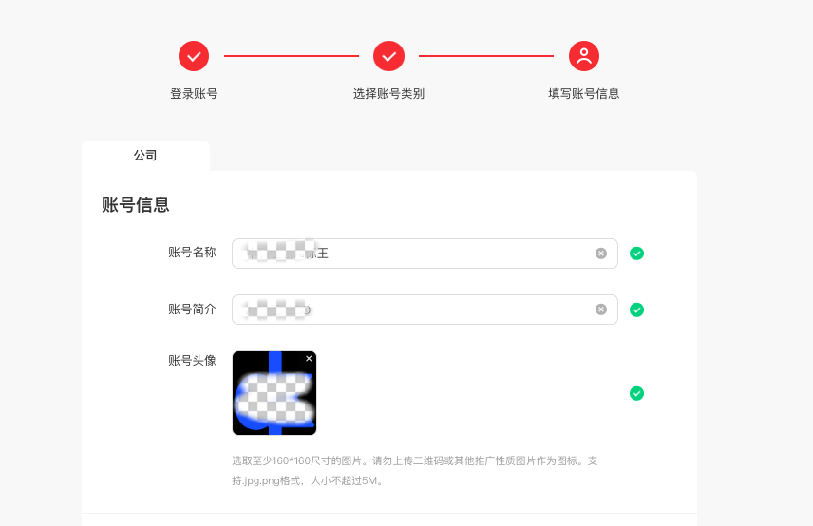Screen dimensions: 813x526
Task: Click the avatar size hint text paragraph
Action: (x=415, y=471)
